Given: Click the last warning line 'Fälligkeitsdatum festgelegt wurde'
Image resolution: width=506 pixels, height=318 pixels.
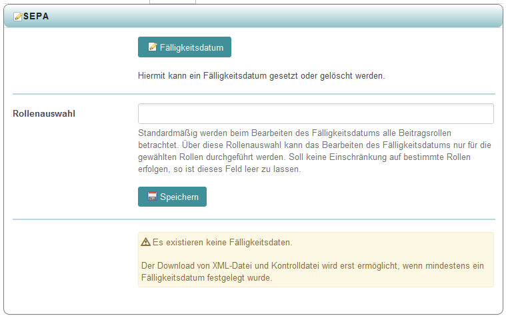Looking at the screenshot, I should tap(207, 278).
